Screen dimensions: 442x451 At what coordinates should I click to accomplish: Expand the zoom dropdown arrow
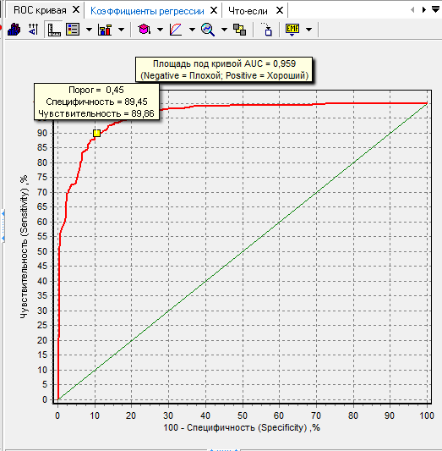224,30
